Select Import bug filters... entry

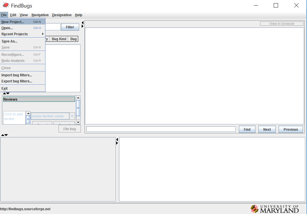[23, 75]
